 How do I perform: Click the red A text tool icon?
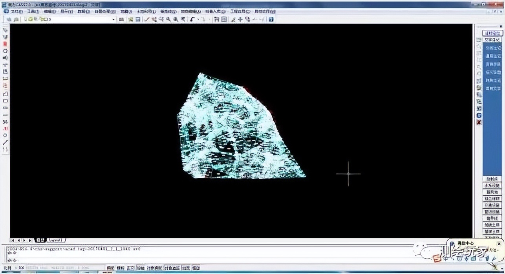(x=5, y=128)
